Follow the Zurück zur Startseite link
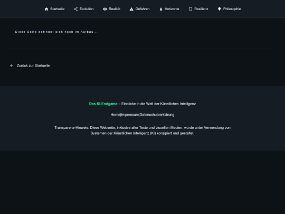Image resolution: width=285 pixels, height=214 pixels. coord(30,66)
